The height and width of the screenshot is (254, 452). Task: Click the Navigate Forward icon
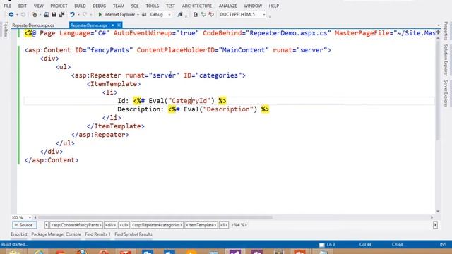point(23,14)
